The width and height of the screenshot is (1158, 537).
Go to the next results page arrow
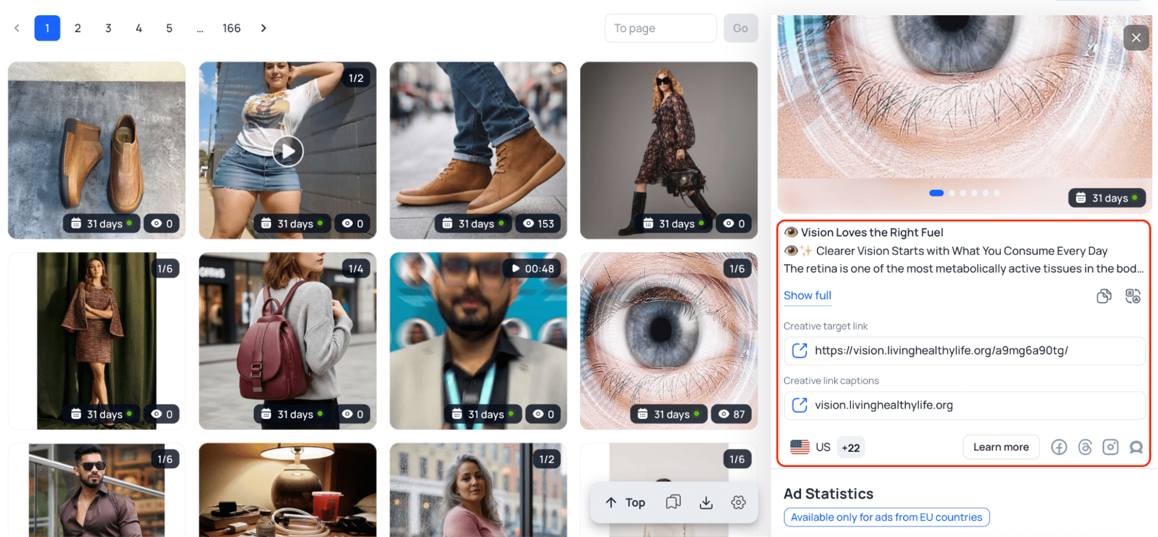(x=264, y=28)
